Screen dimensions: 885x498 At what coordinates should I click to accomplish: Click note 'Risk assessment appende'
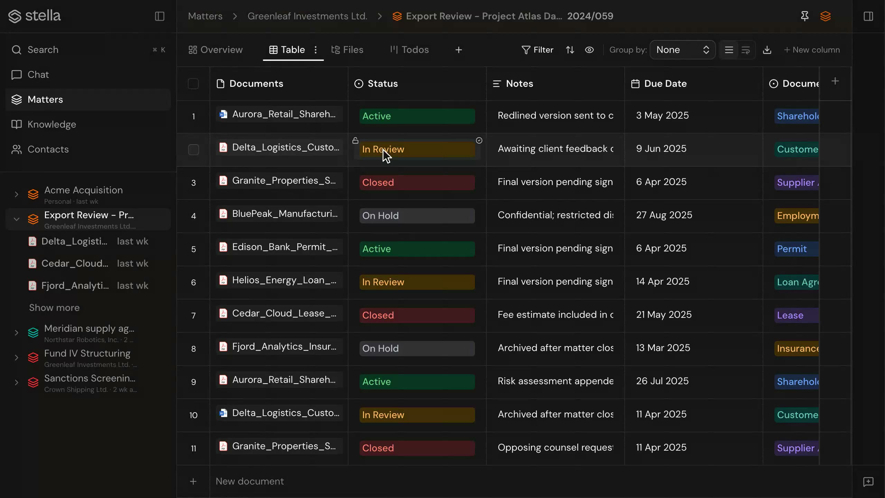[x=556, y=381]
